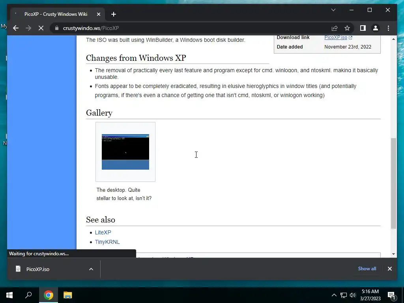Open the gallery desktop screenshot thumbnail

pyautogui.click(x=125, y=152)
